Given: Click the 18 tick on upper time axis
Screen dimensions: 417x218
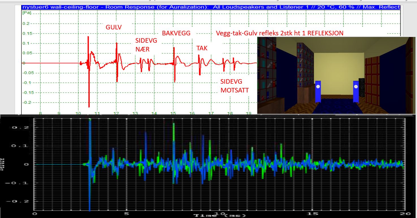Looking at the screenshot, I should [x=230, y=113].
